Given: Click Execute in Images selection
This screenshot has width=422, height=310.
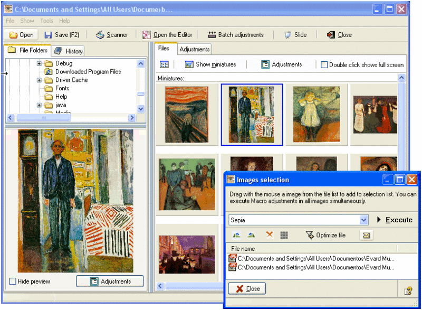Looking at the screenshot, I should [395, 220].
